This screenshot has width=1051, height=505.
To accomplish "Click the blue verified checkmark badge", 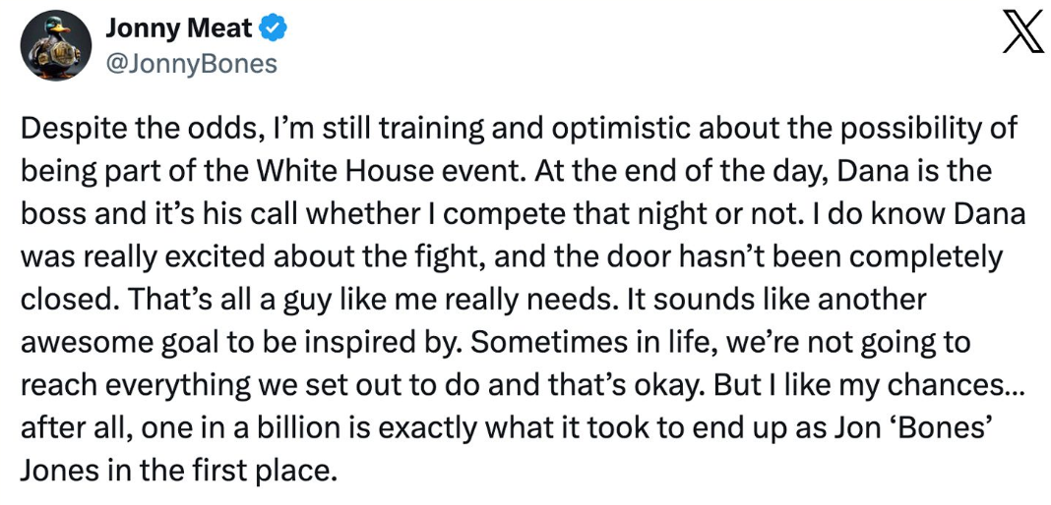I will 274,28.
